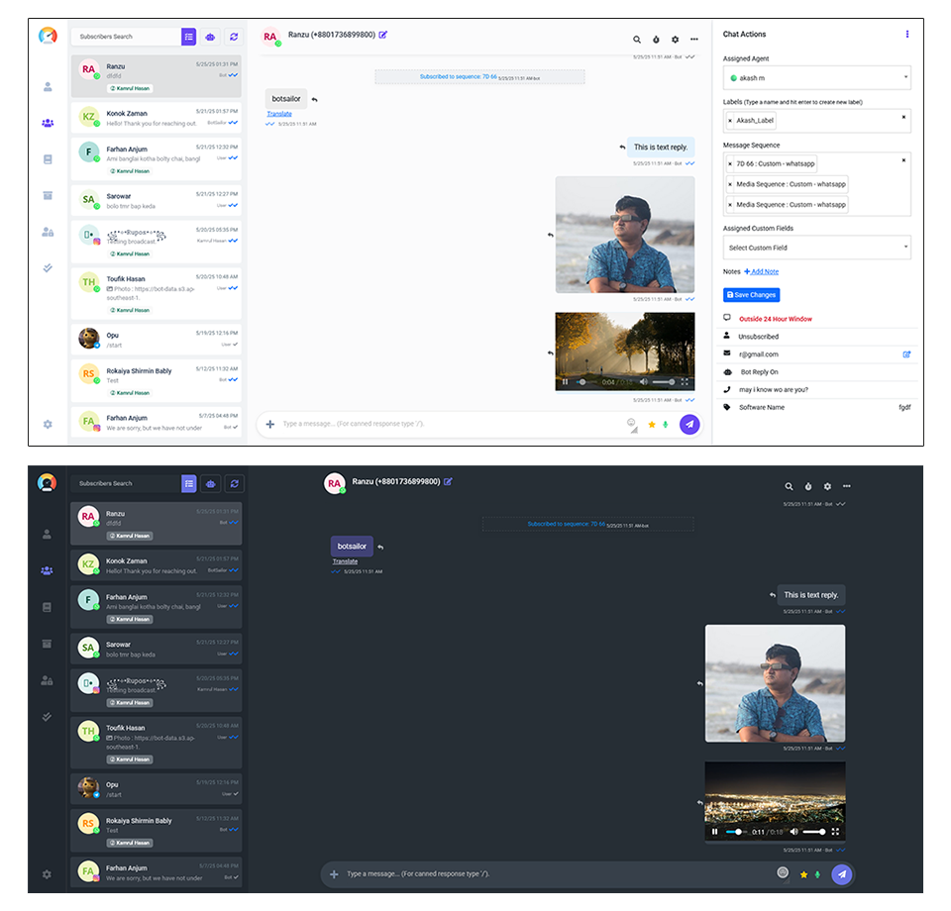Open the emoji picker beside the message box

pos(632,424)
